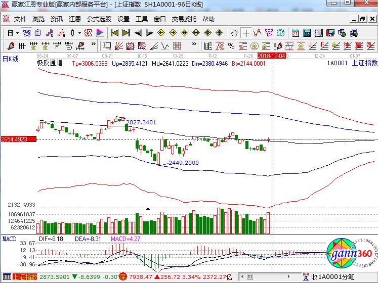Click the floppy disk save icon
The width and height of the screenshot is (378, 283).
point(331,33)
